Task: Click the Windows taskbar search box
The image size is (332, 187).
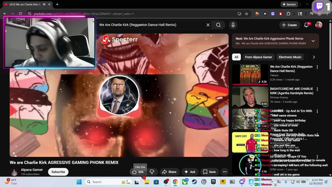Action: coord(108,182)
